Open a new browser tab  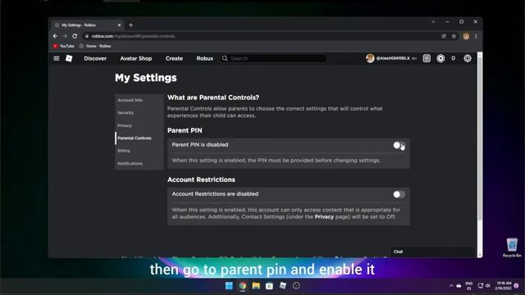point(131,25)
